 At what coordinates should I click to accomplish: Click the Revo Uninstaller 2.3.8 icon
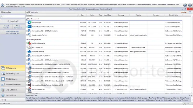(x=30, y=89)
